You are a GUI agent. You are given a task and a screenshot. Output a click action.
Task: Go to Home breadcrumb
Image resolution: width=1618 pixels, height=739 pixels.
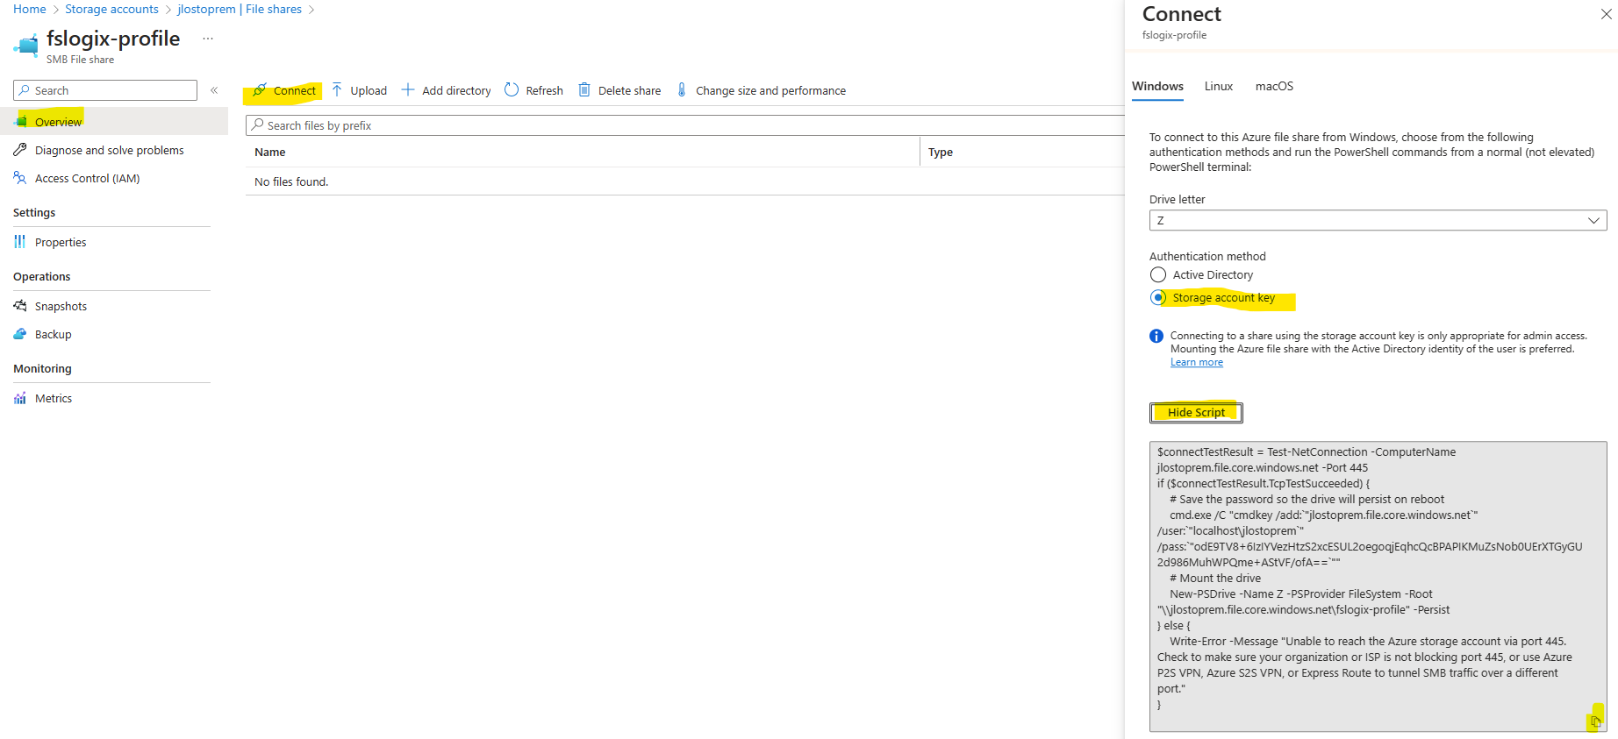30,9
